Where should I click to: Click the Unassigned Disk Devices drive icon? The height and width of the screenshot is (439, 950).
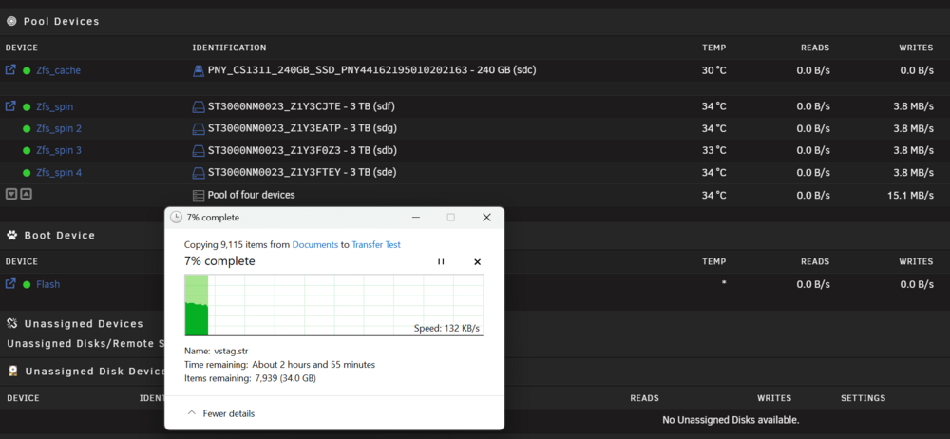12,372
